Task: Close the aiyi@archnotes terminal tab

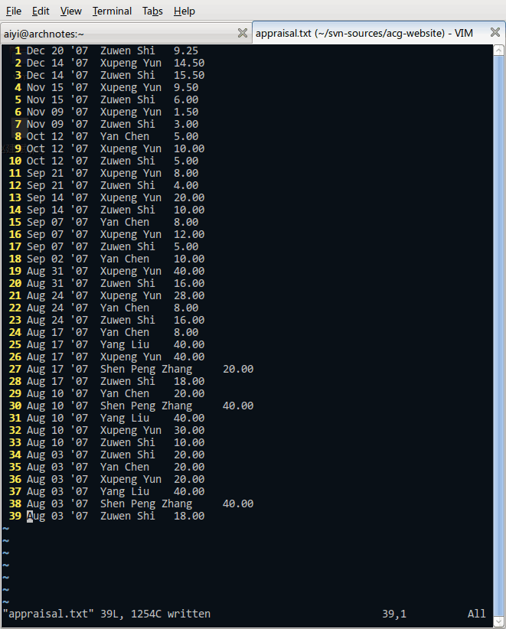Action: (243, 33)
